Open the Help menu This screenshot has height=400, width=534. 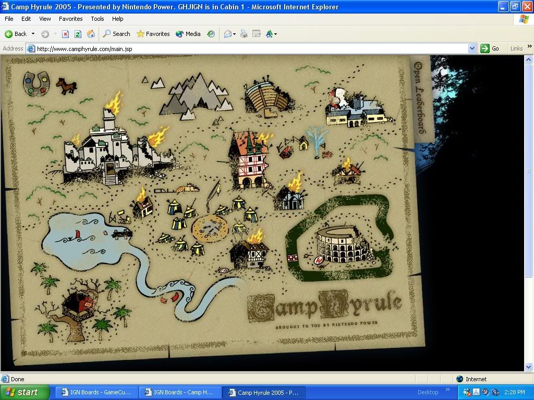pyautogui.click(x=117, y=19)
